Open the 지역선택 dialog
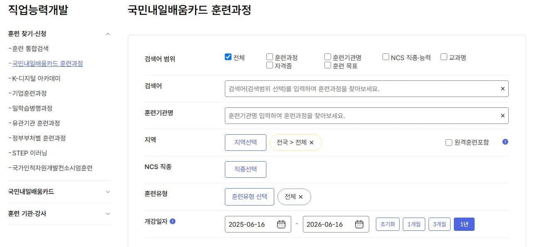The image size is (536, 247). click(x=246, y=142)
